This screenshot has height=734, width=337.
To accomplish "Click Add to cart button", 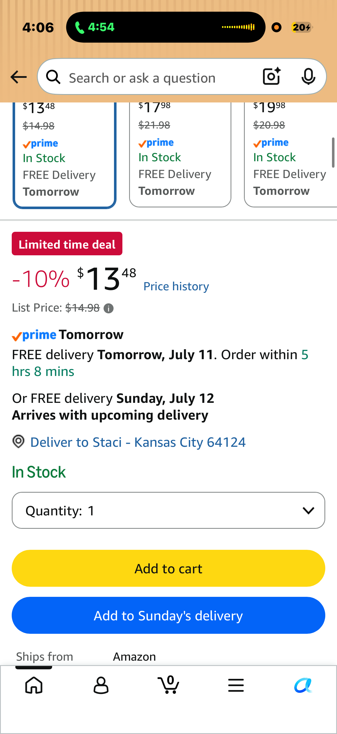I will [x=168, y=568].
